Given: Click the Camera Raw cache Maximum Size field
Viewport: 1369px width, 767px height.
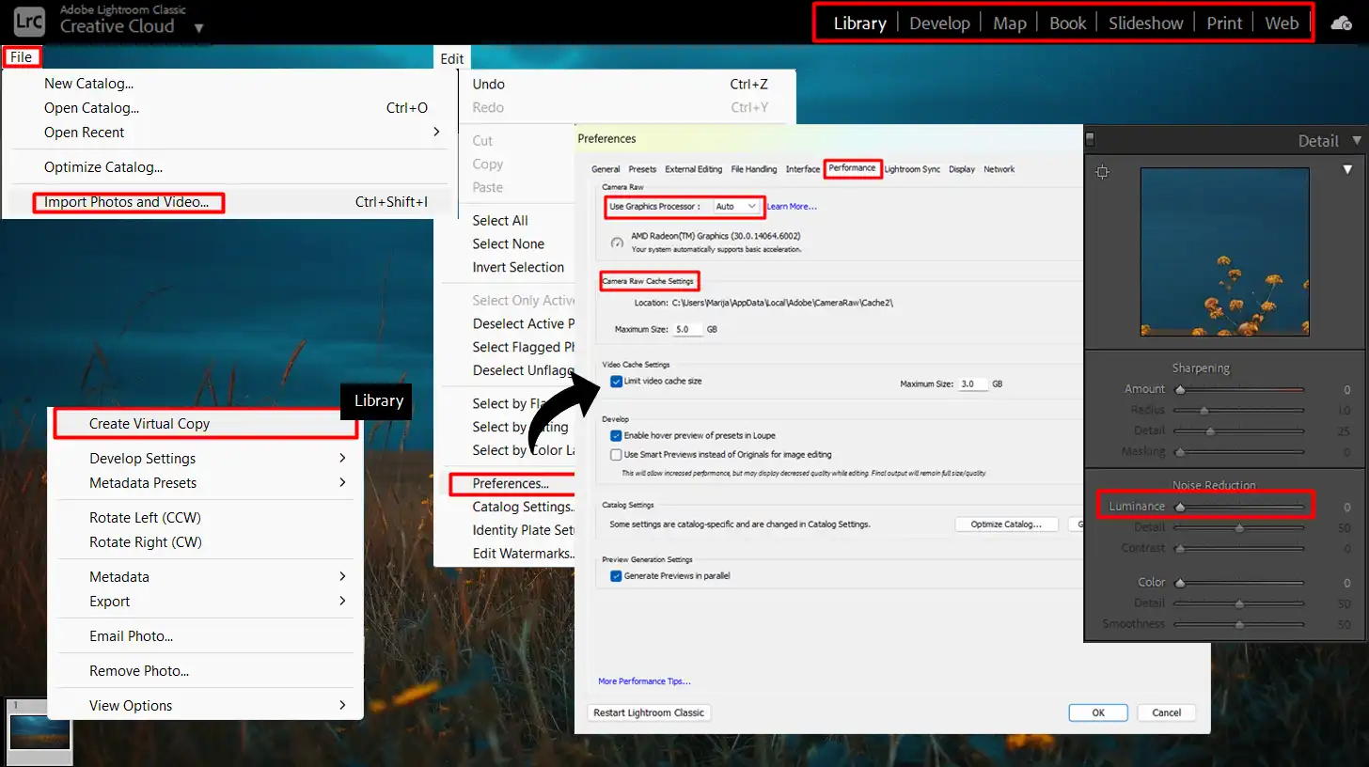Looking at the screenshot, I should 686,330.
